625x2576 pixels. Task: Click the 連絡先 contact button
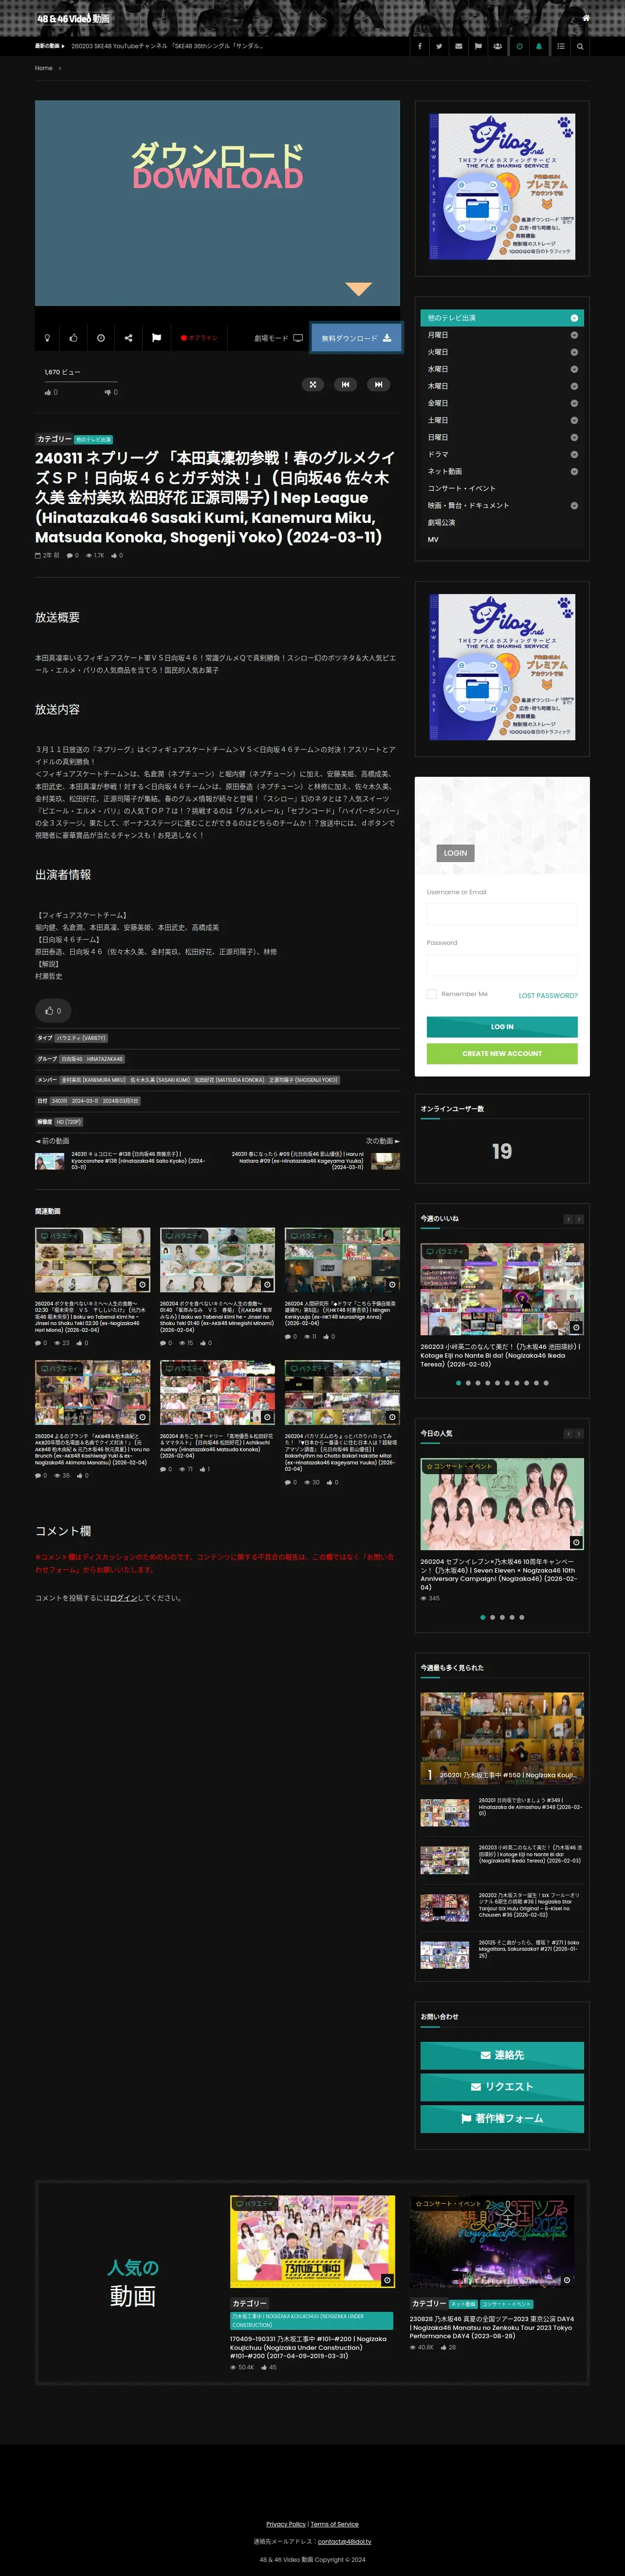click(502, 2055)
